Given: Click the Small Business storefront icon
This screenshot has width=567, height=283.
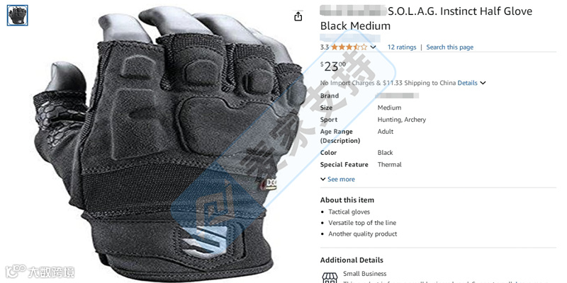Looking at the screenshot, I should click(x=329, y=277).
